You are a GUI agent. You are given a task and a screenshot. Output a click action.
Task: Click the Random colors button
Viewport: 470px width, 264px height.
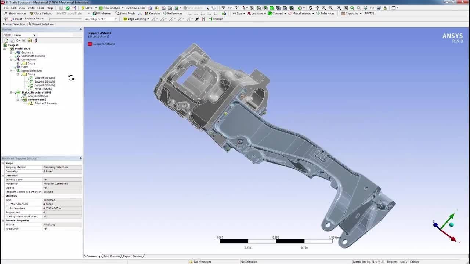(152, 13)
